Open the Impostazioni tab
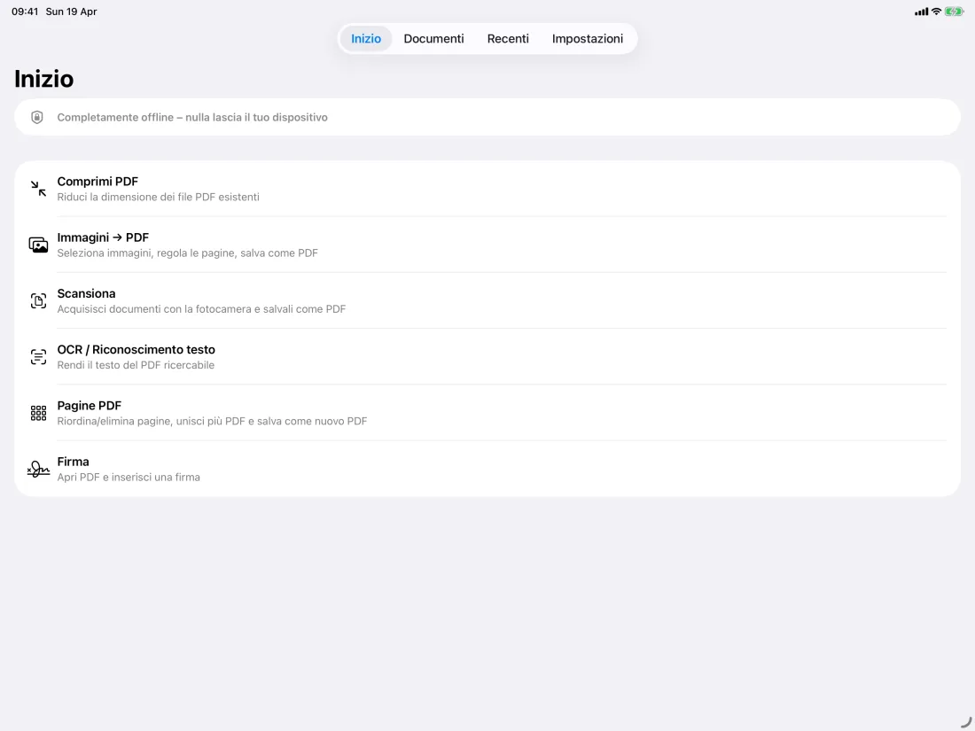975x731 pixels. pyautogui.click(x=588, y=38)
